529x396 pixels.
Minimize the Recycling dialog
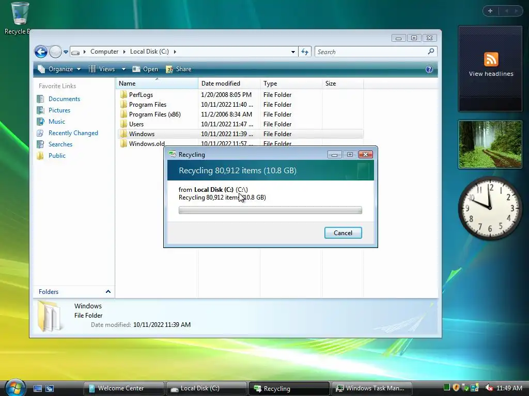(334, 155)
